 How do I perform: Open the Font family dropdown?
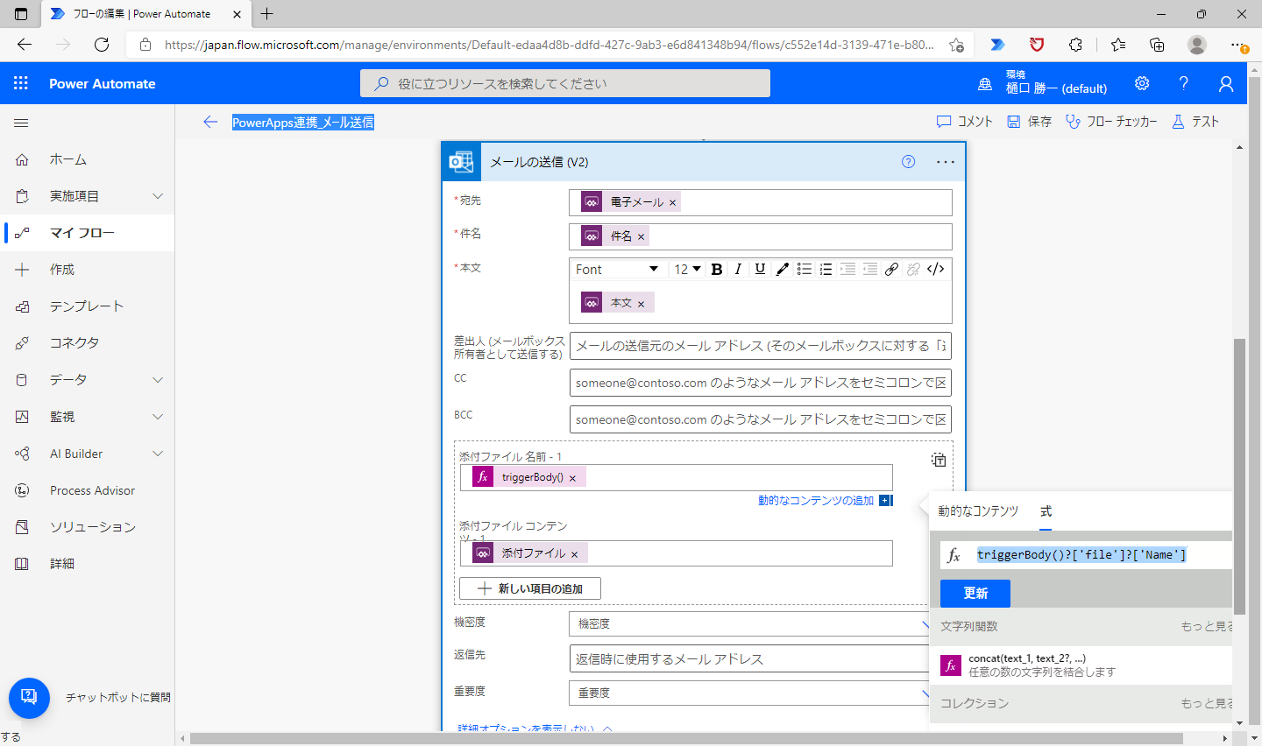pyautogui.click(x=618, y=269)
